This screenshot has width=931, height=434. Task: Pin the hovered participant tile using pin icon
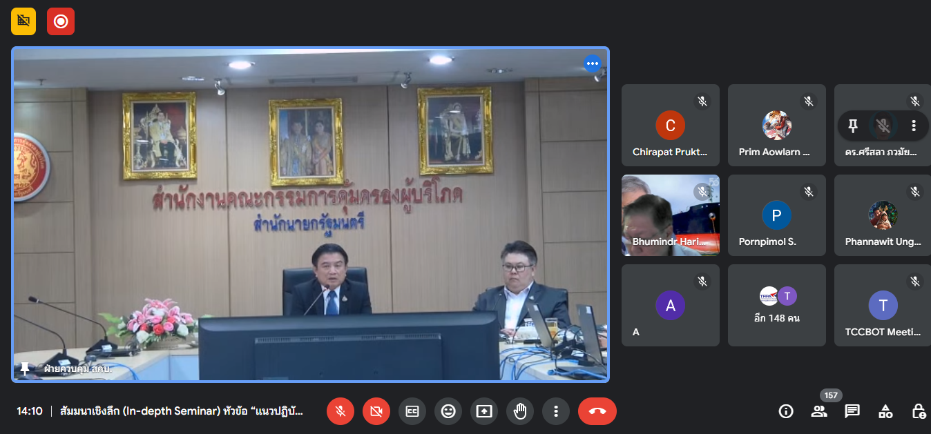tap(853, 126)
